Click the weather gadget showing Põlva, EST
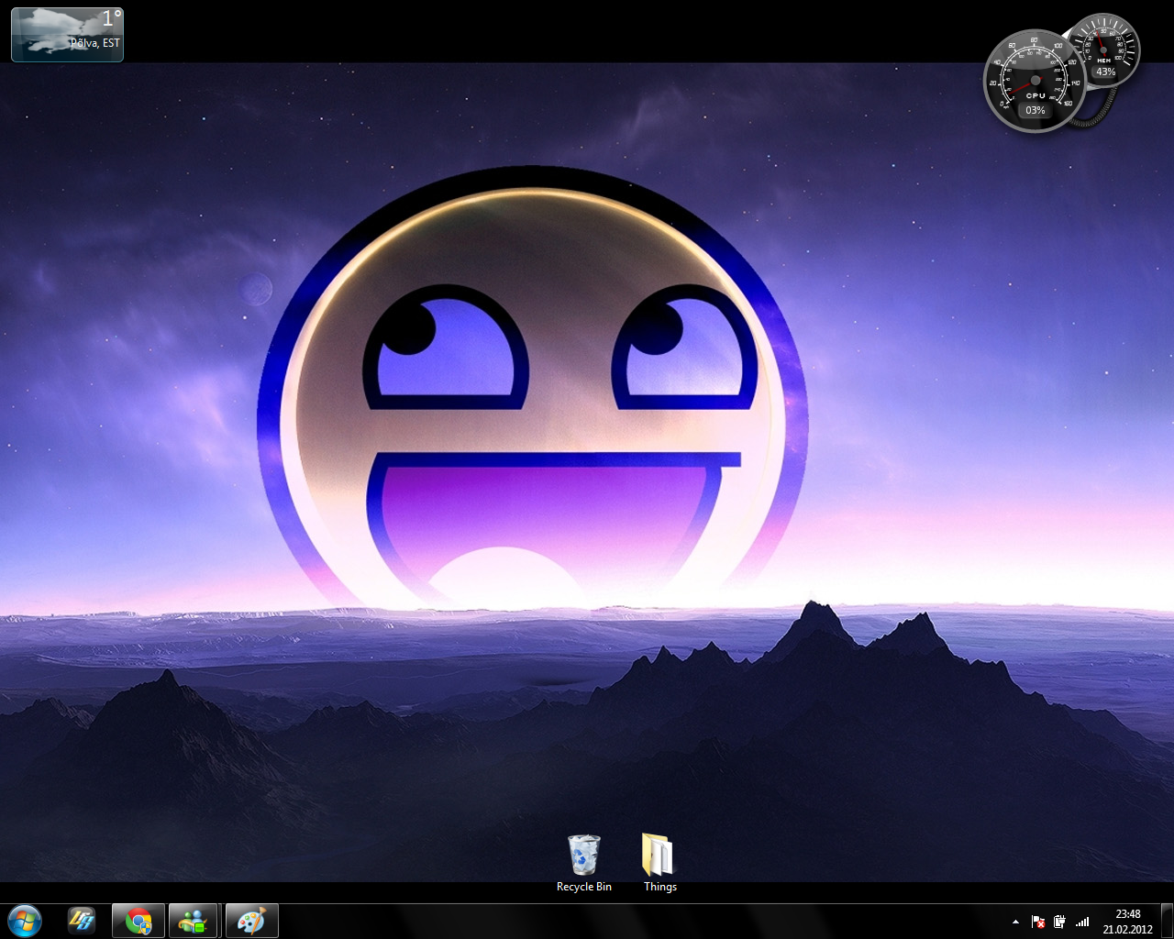The image size is (1174, 939). [67, 35]
